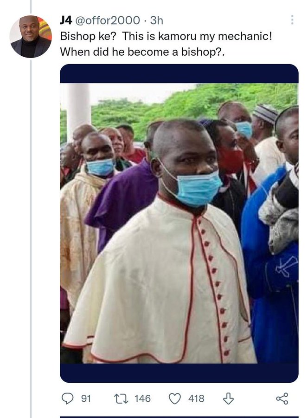Viewport: 308px width, 418px height.
Task: Click the text 'Bishop ke? This is kamoru my mechanic!'
Action: coord(166,36)
